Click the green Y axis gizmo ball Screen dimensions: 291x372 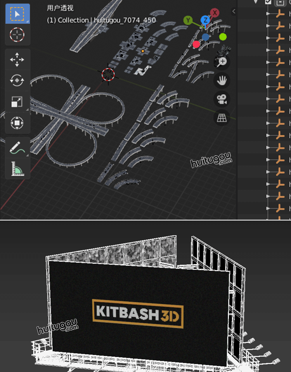[188, 20]
